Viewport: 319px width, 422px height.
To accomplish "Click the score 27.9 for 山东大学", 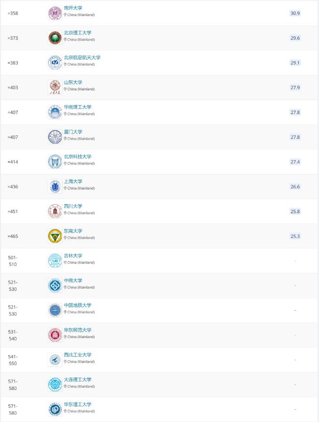I will (x=294, y=88).
